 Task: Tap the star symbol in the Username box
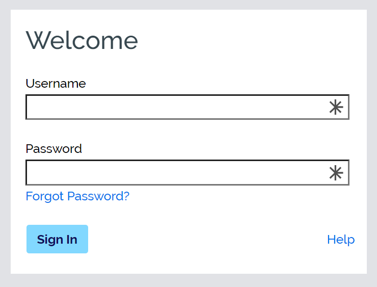tap(335, 107)
